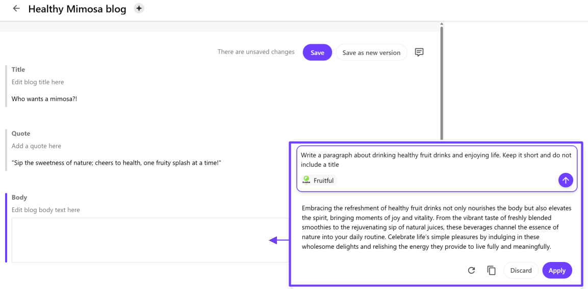Image resolution: width=588 pixels, height=289 pixels.
Task: Discard the generated paragraph
Action: pyautogui.click(x=521, y=270)
